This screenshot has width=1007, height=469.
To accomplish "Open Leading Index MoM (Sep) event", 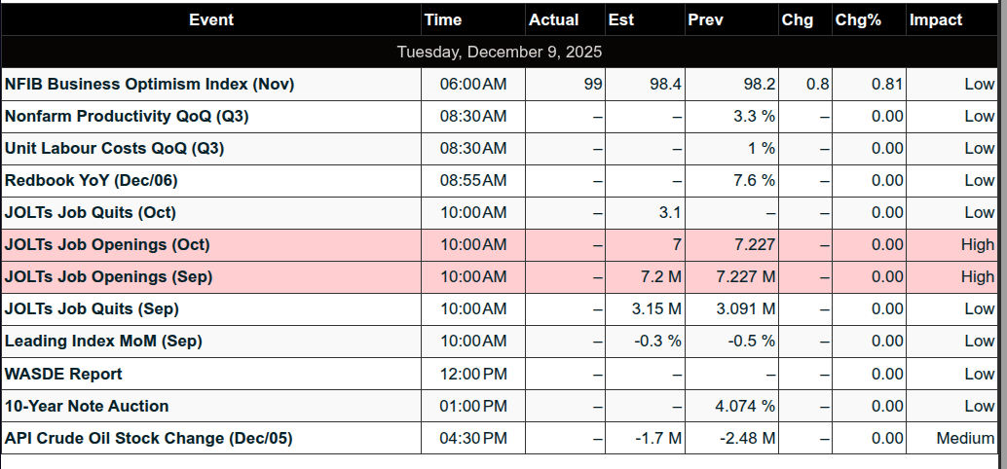I will pos(104,342).
